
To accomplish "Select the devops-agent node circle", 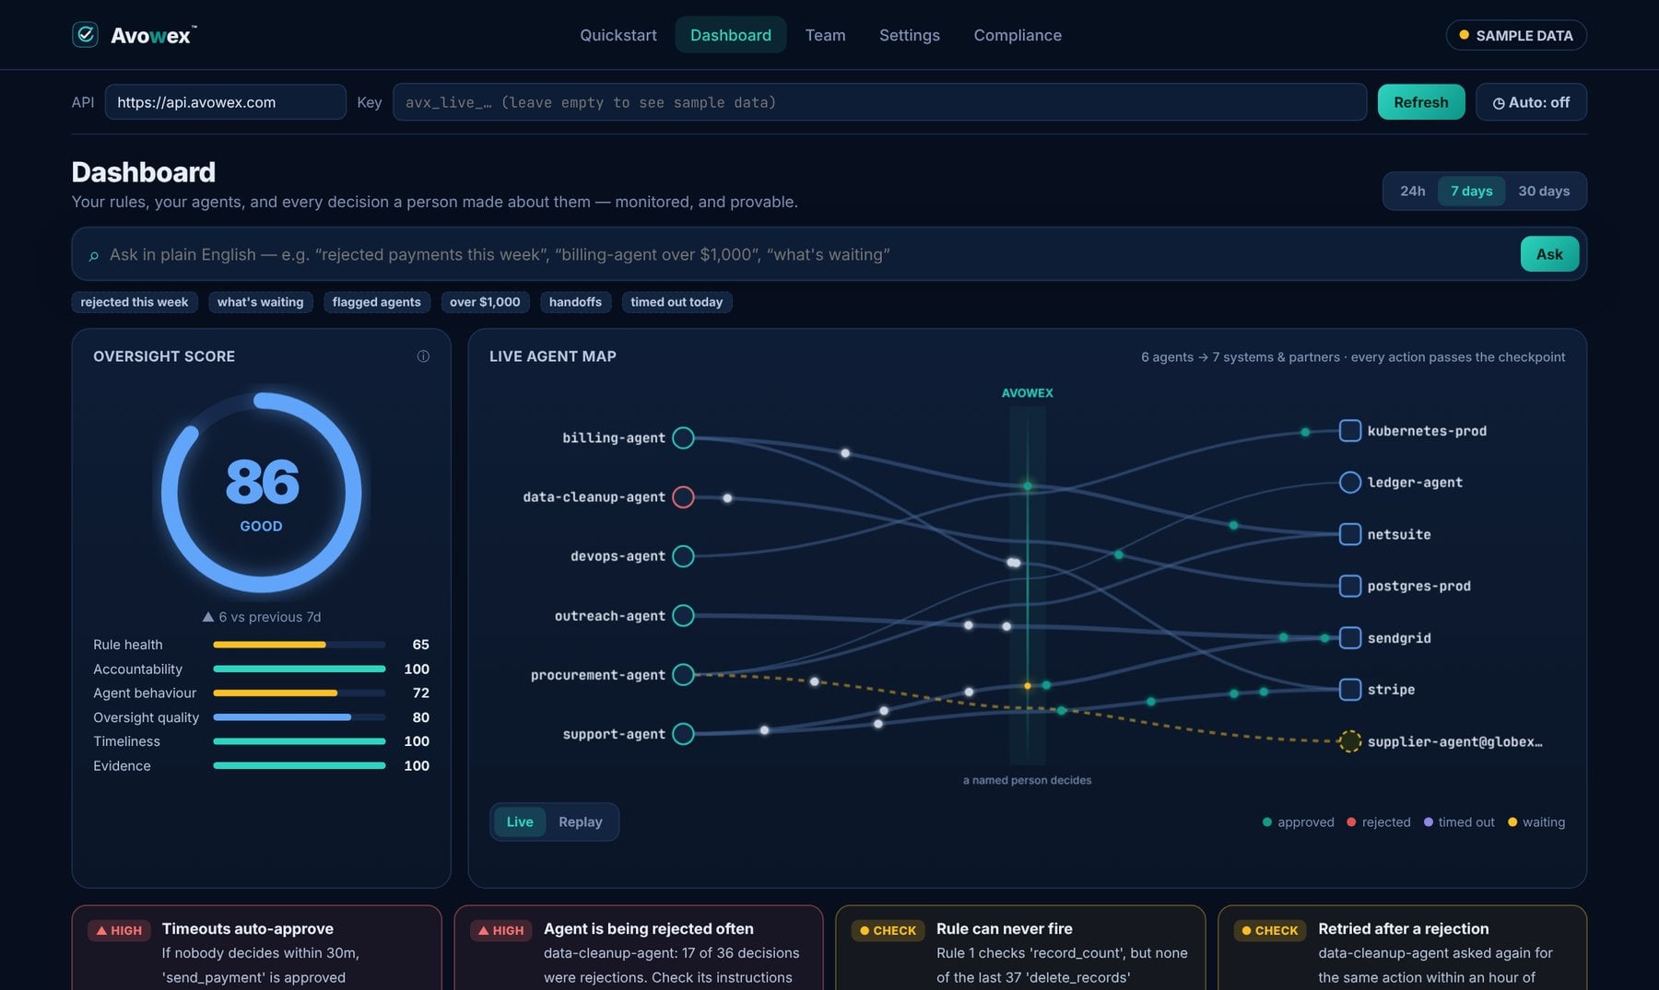I will (683, 556).
